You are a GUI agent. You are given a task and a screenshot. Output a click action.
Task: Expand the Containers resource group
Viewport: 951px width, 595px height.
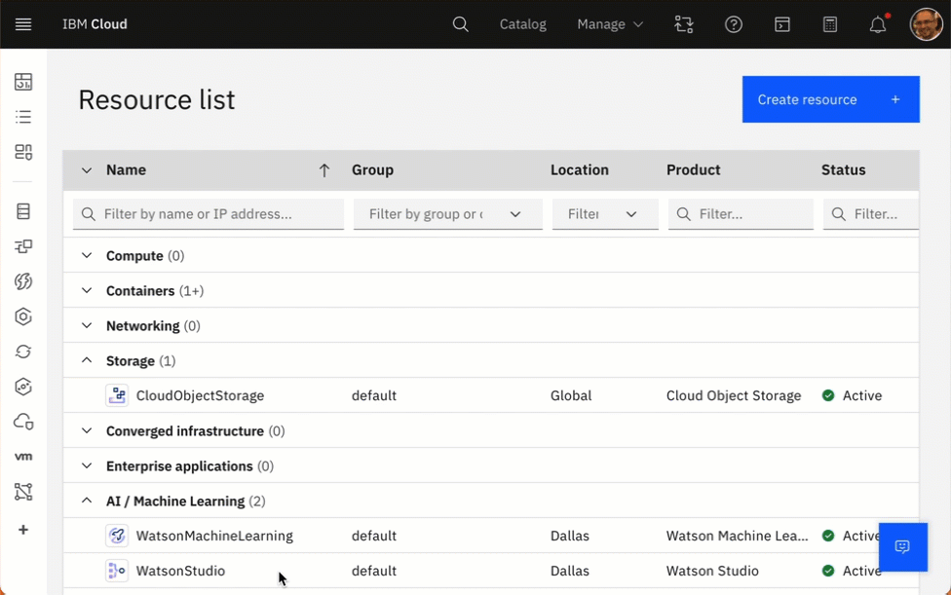(87, 291)
